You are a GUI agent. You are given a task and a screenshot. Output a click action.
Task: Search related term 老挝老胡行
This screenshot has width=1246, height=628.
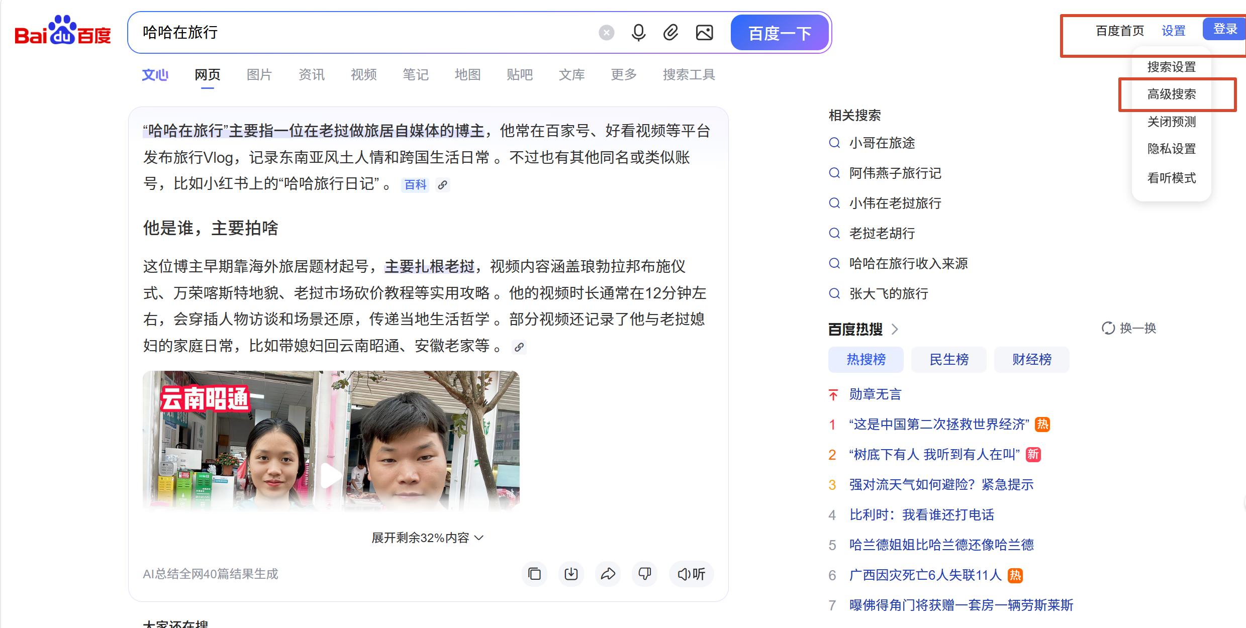[x=882, y=234]
